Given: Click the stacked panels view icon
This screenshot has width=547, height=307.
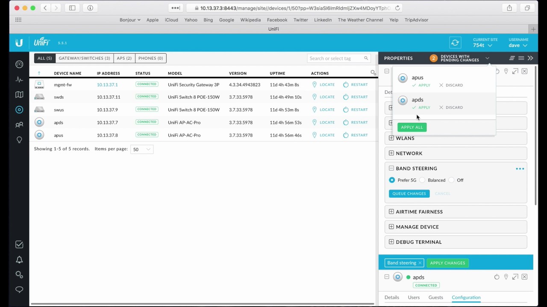Looking at the screenshot, I should [x=512, y=58].
